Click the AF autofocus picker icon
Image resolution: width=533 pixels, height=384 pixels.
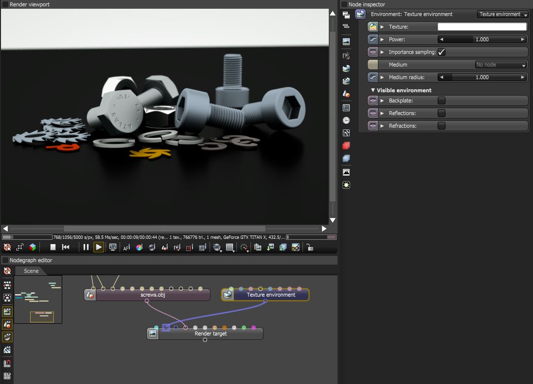[126, 247]
